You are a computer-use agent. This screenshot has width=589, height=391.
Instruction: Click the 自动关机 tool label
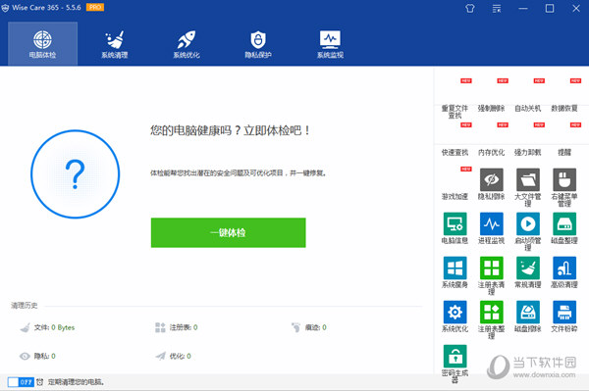click(x=528, y=109)
